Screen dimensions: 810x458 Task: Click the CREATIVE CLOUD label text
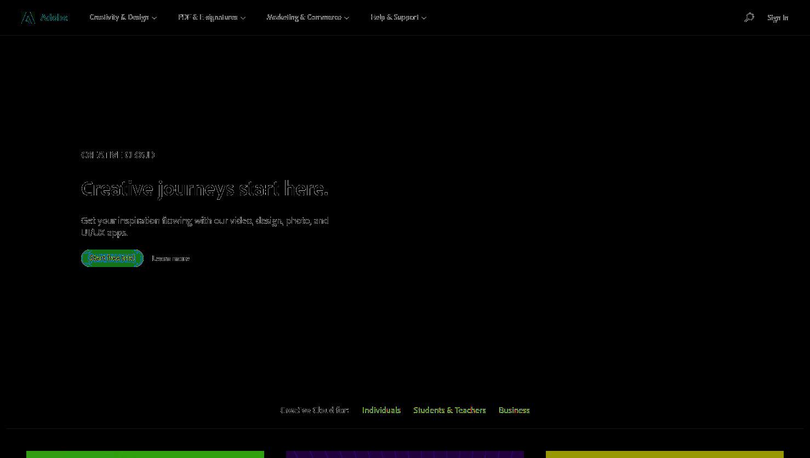[118, 155]
